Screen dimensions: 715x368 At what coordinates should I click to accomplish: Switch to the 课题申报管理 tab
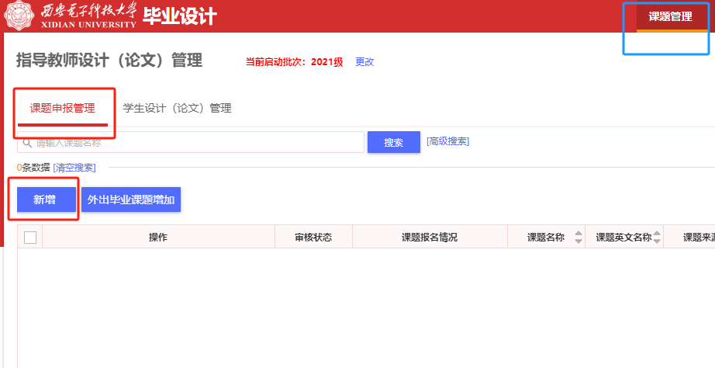click(x=63, y=109)
